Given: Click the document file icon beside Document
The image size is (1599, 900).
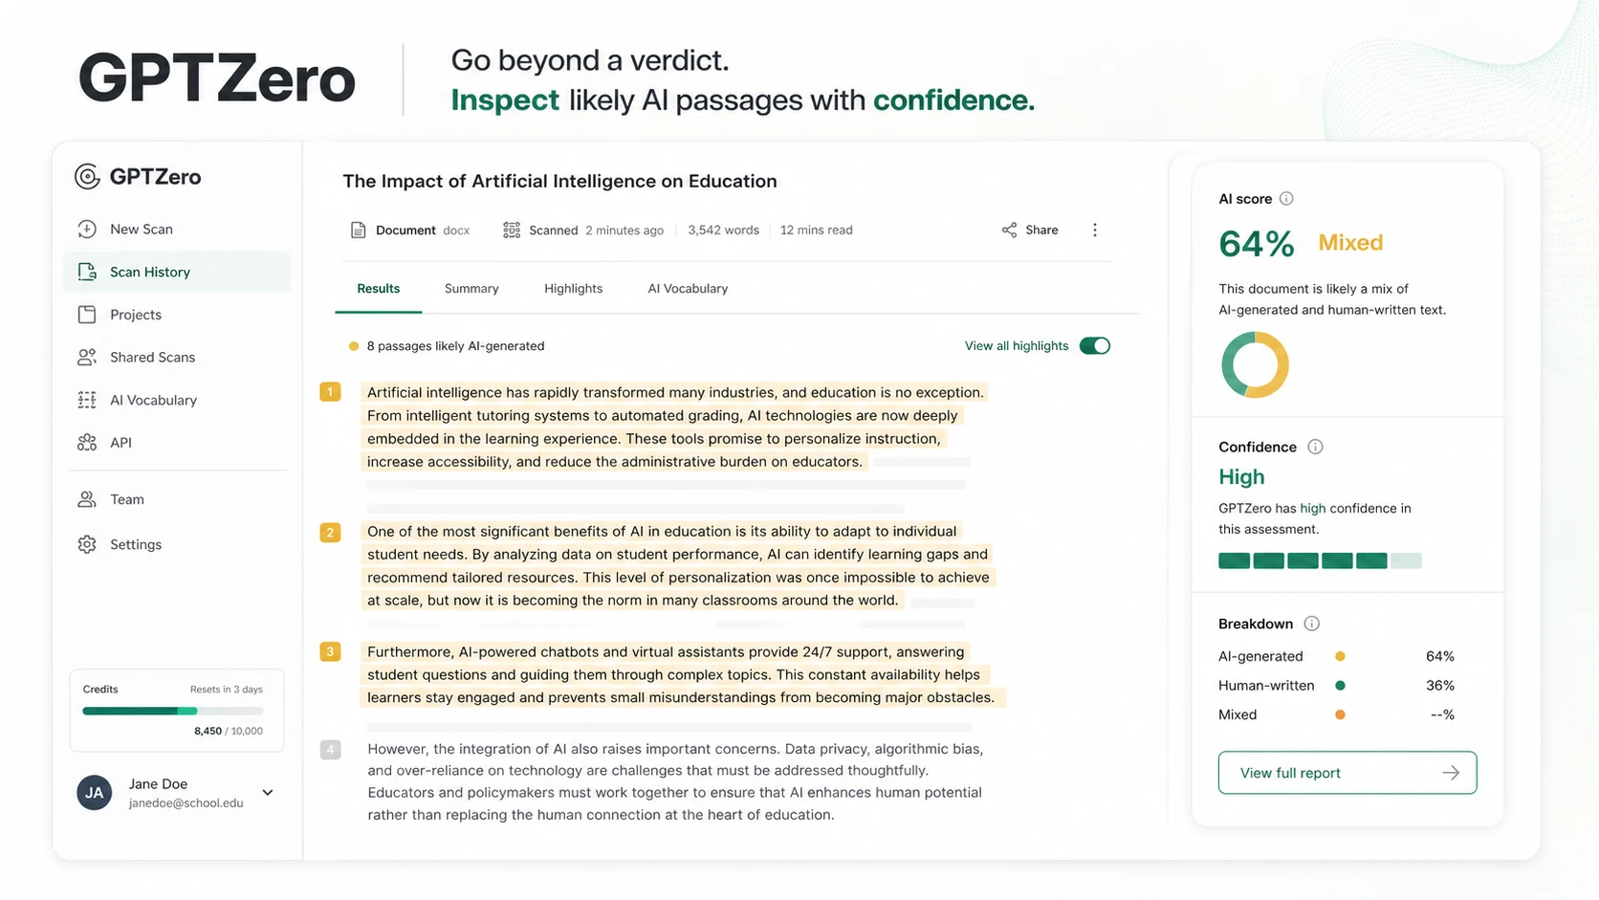Looking at the screenshot, I should (x=358, y=230).
